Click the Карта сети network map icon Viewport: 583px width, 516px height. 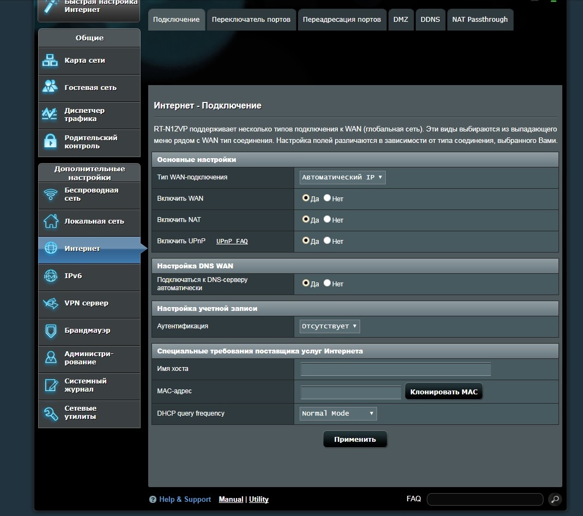(50, 61)
